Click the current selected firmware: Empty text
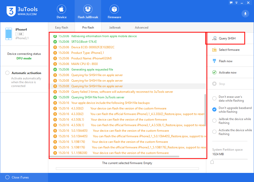Image resolution: width=254 pixels, height=182 pixels. point(127,163)
